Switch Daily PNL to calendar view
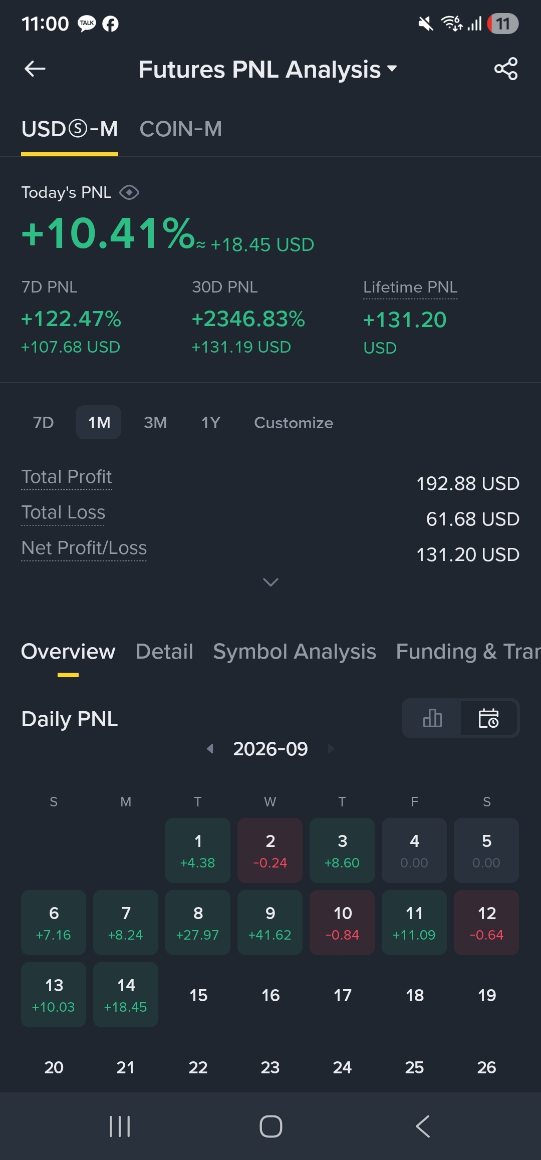 489,718
